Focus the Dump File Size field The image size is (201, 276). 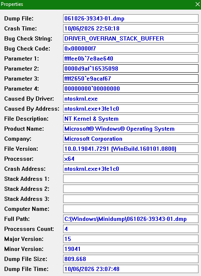(131, 259)
